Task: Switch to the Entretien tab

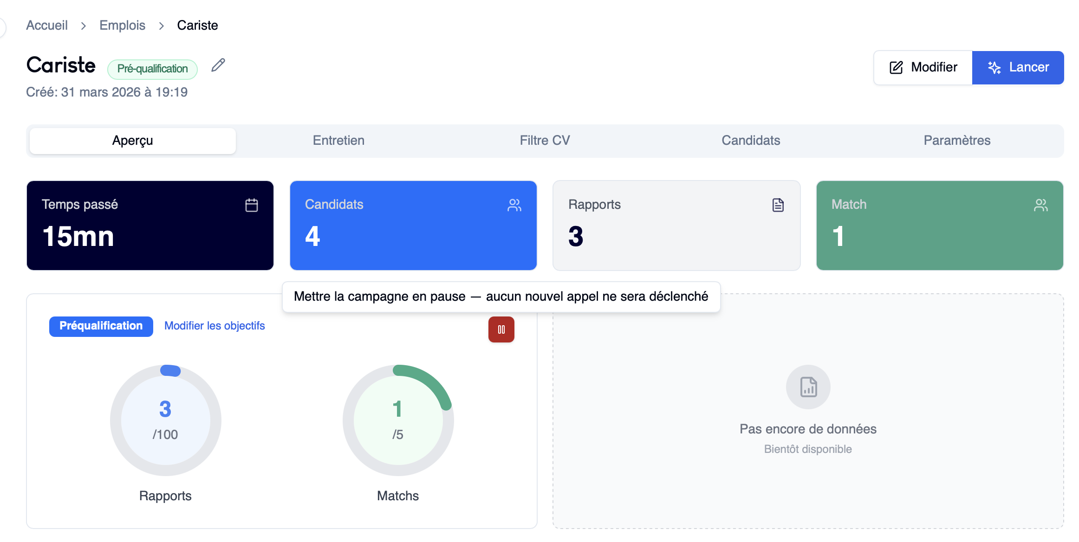Action: 338,141
